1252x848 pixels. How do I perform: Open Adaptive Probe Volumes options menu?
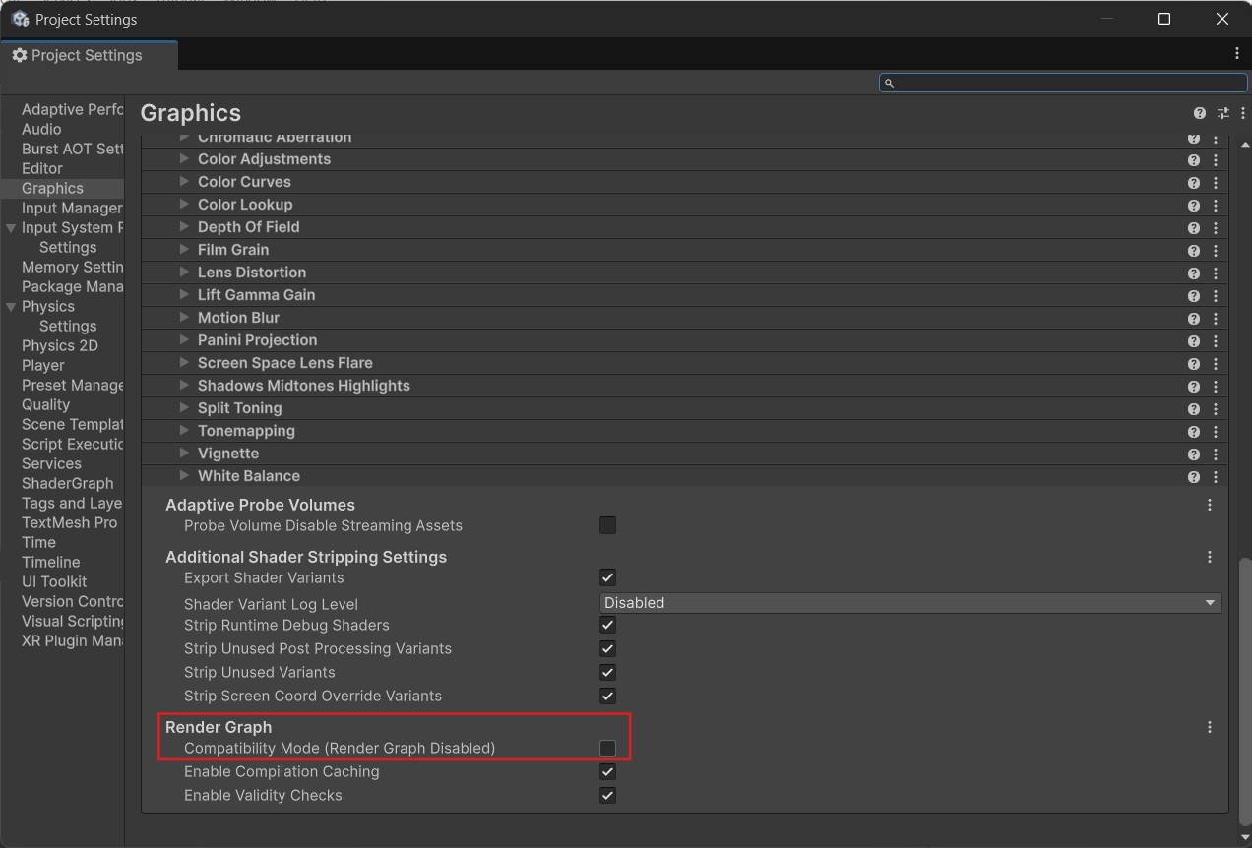click(x=1210, y=505)
